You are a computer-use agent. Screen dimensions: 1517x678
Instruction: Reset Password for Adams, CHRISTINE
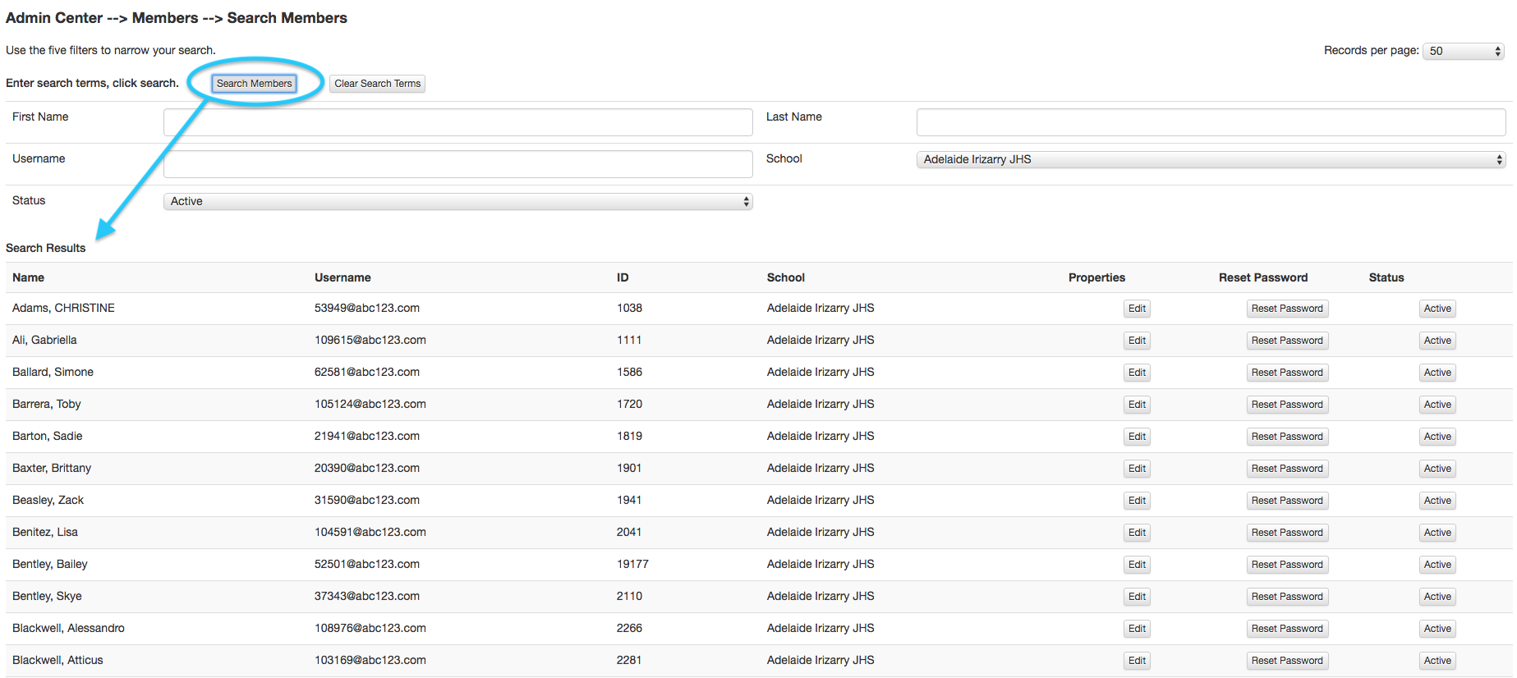[1287, 309]
